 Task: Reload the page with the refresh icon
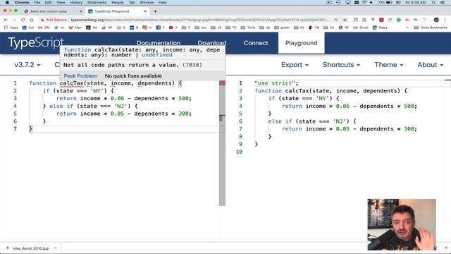[x=23, y=20]
